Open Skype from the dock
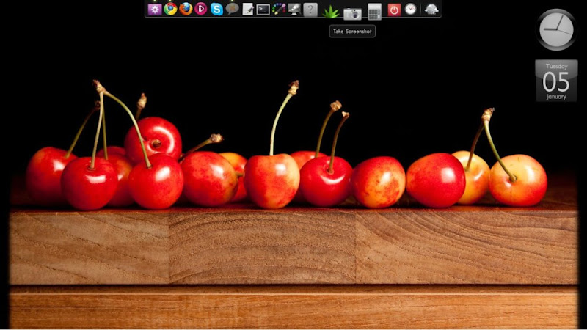Screen dimensions: 587x330 pyautogui.click(x=216, y=10)
